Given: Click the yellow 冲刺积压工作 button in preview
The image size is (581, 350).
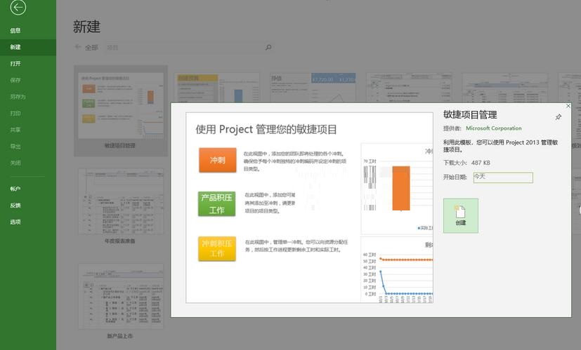Looking at the screenshot, I should (x=217, y=248).
